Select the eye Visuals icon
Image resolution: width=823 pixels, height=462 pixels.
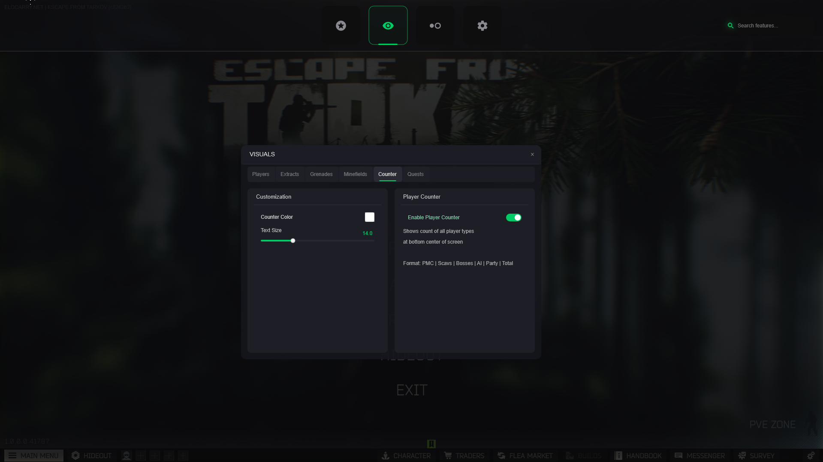pos(388,26)
